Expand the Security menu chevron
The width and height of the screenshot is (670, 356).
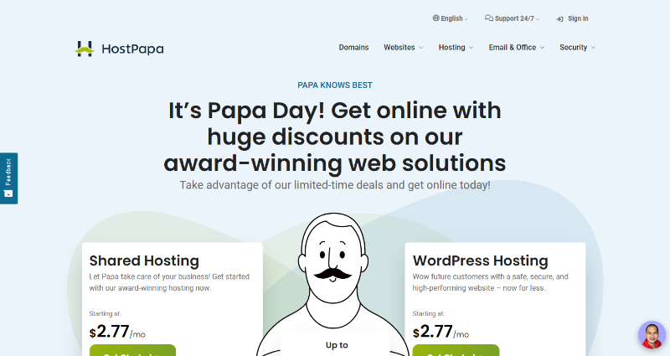(593, 48)
